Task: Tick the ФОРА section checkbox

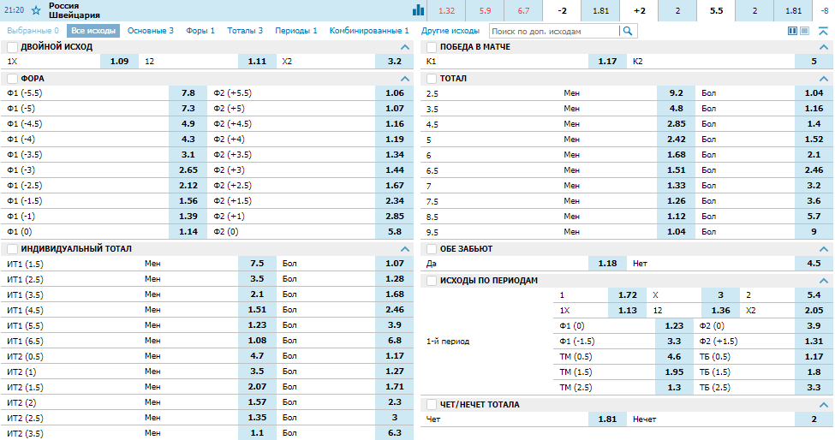Action: tap(13, 78)
